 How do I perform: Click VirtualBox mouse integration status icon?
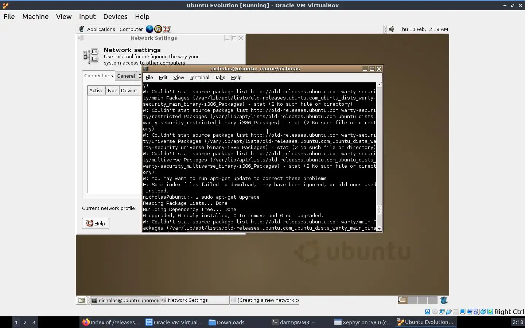(483, 312)
